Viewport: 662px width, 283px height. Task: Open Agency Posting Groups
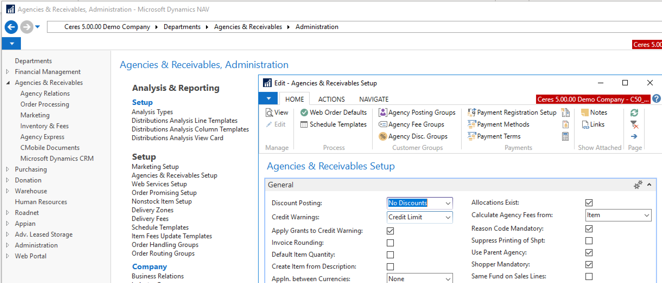coord(417,112)
